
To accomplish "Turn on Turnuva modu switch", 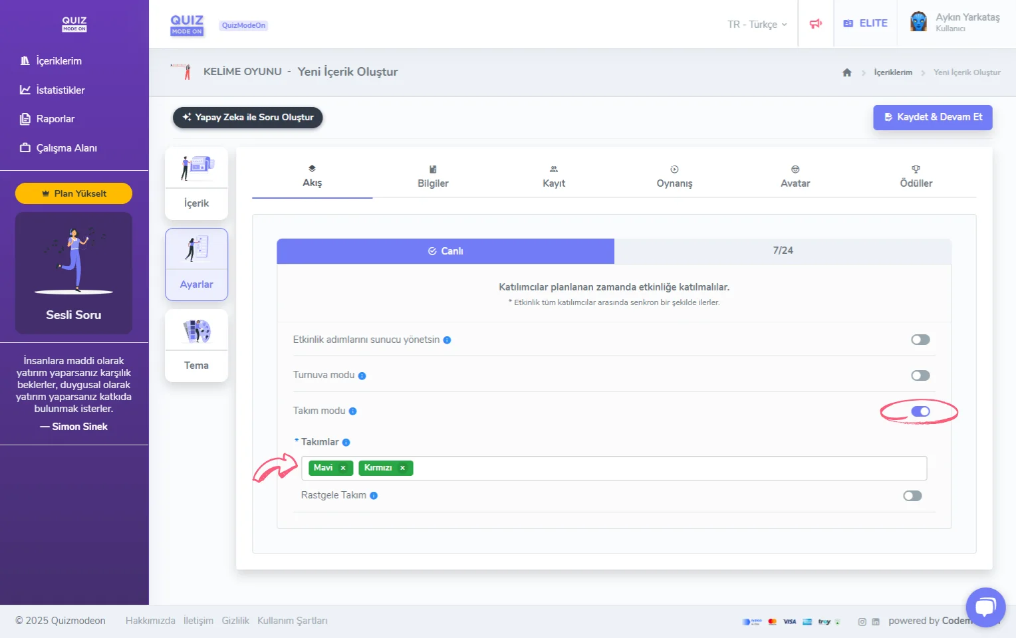I will click(920, 375).
